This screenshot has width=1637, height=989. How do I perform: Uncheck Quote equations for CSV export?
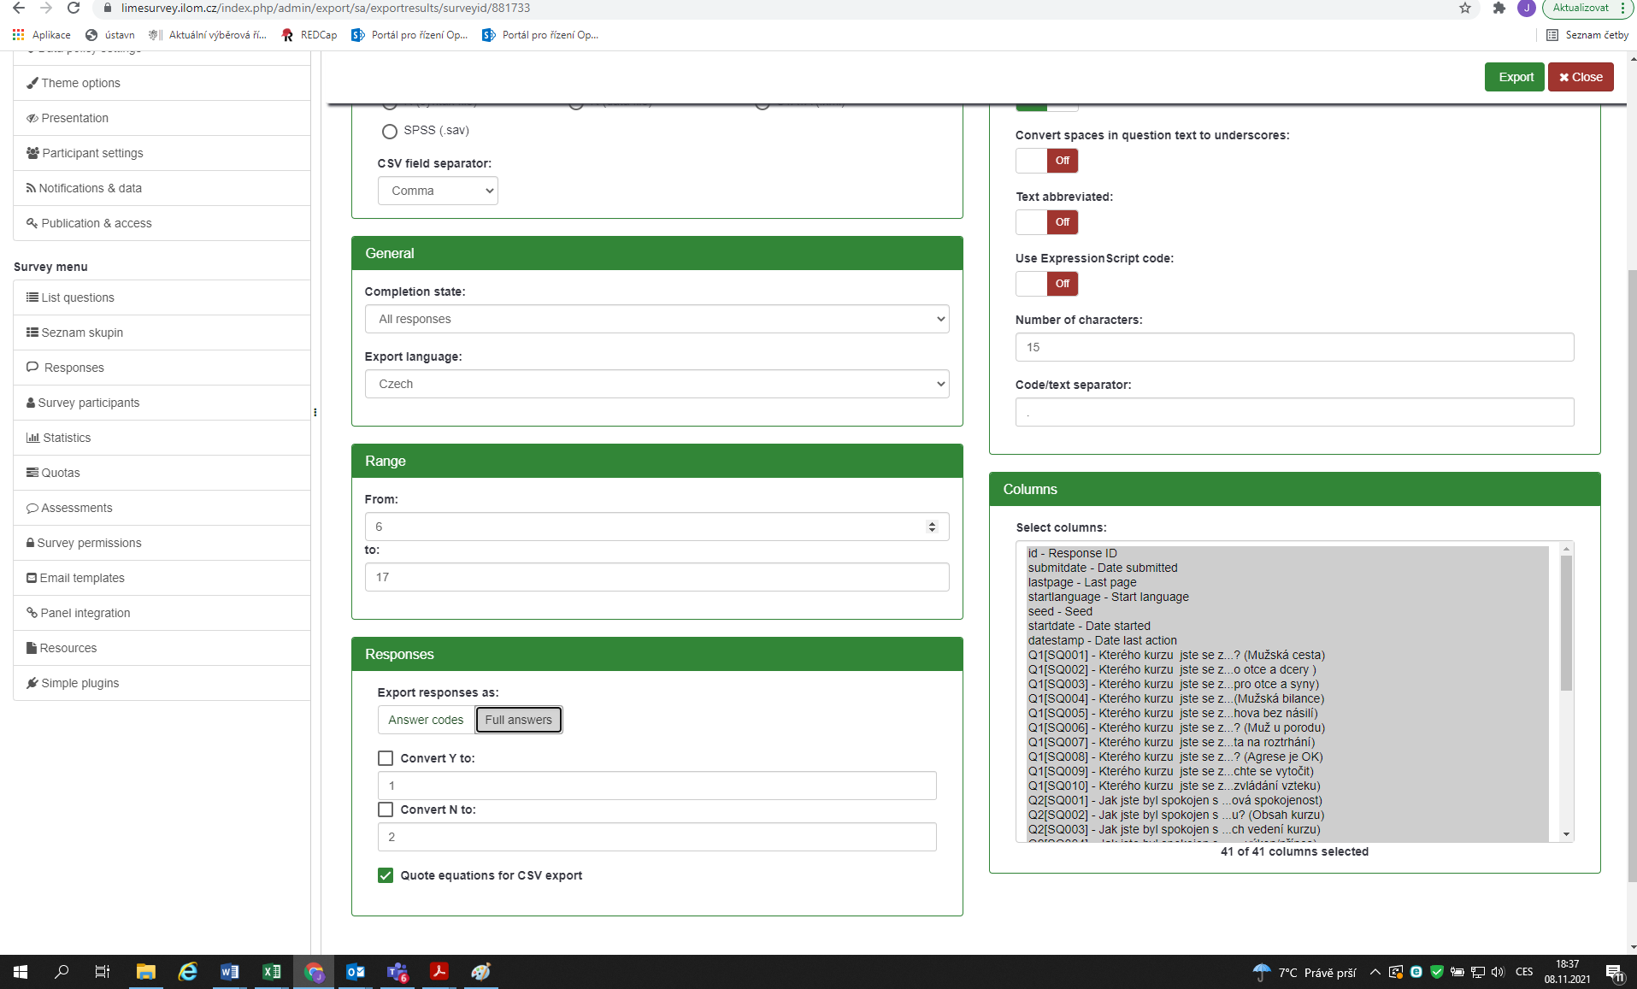(386, 875)
